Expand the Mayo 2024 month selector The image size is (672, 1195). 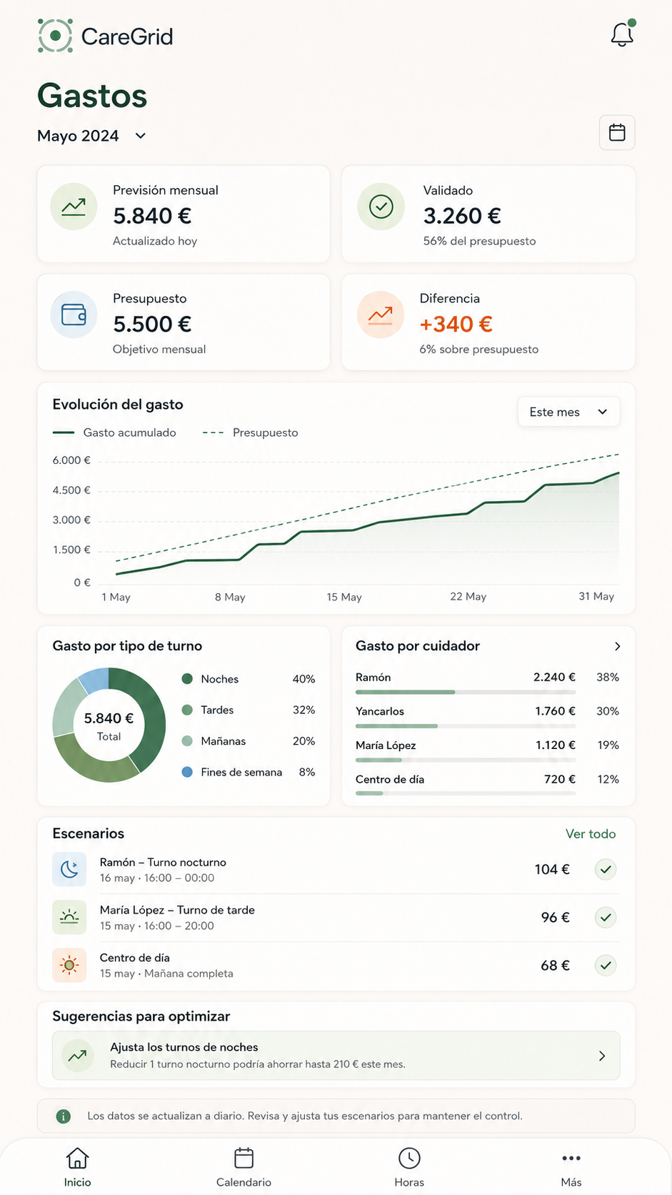pyautogui.click(x=91, y=136)
